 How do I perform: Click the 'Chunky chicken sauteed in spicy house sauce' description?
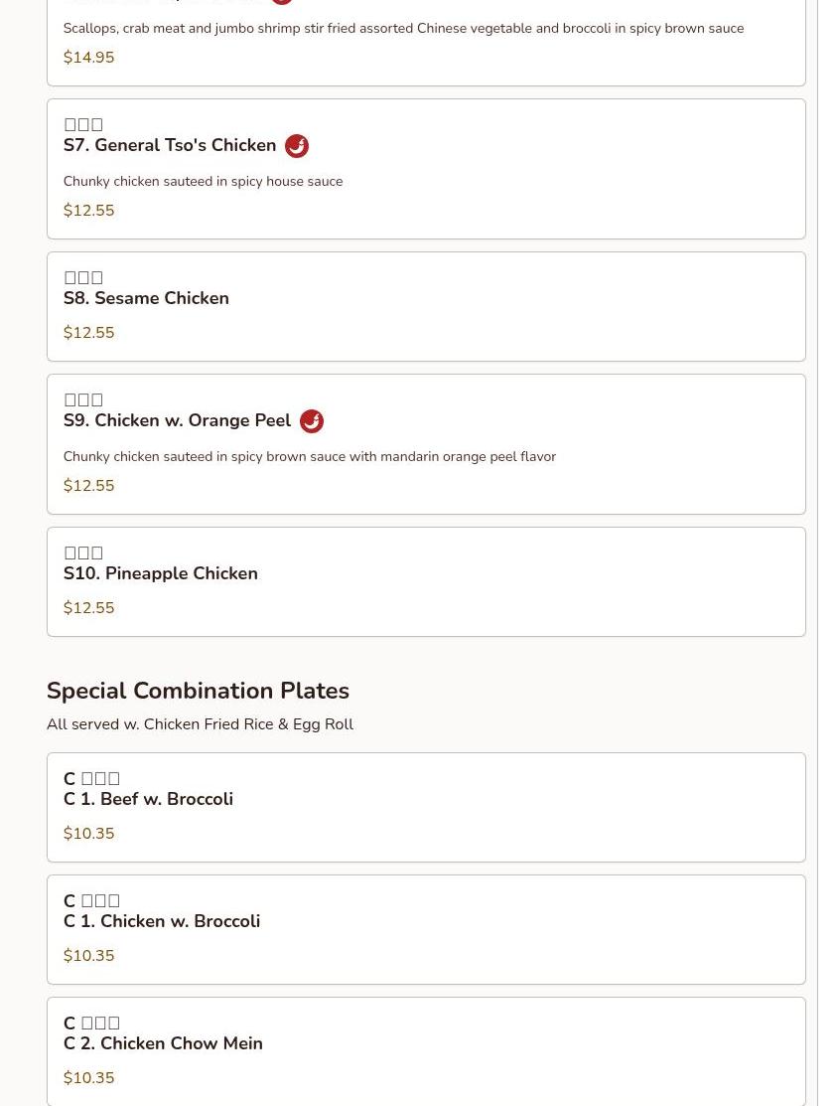[203, 181]
